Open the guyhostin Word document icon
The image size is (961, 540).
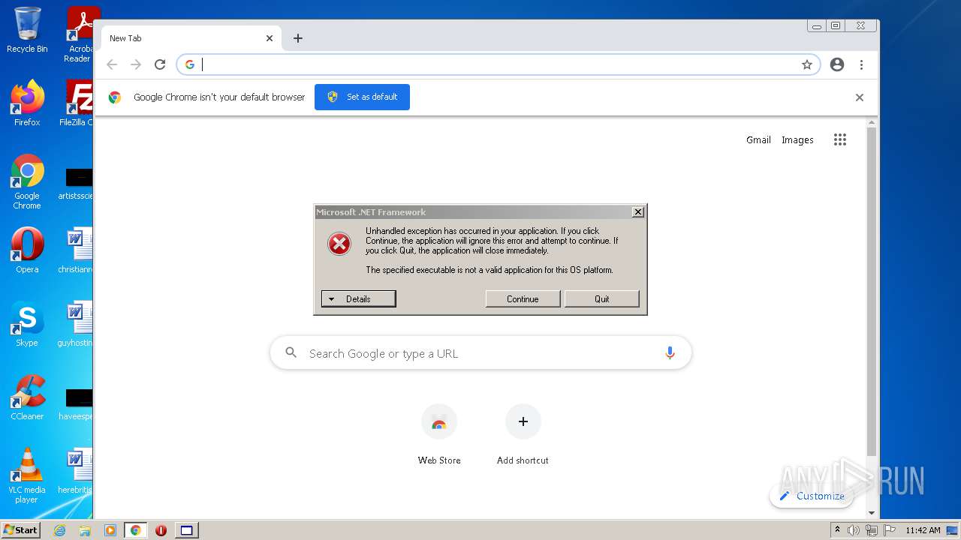pyautogui.click(x=76, y=324)
